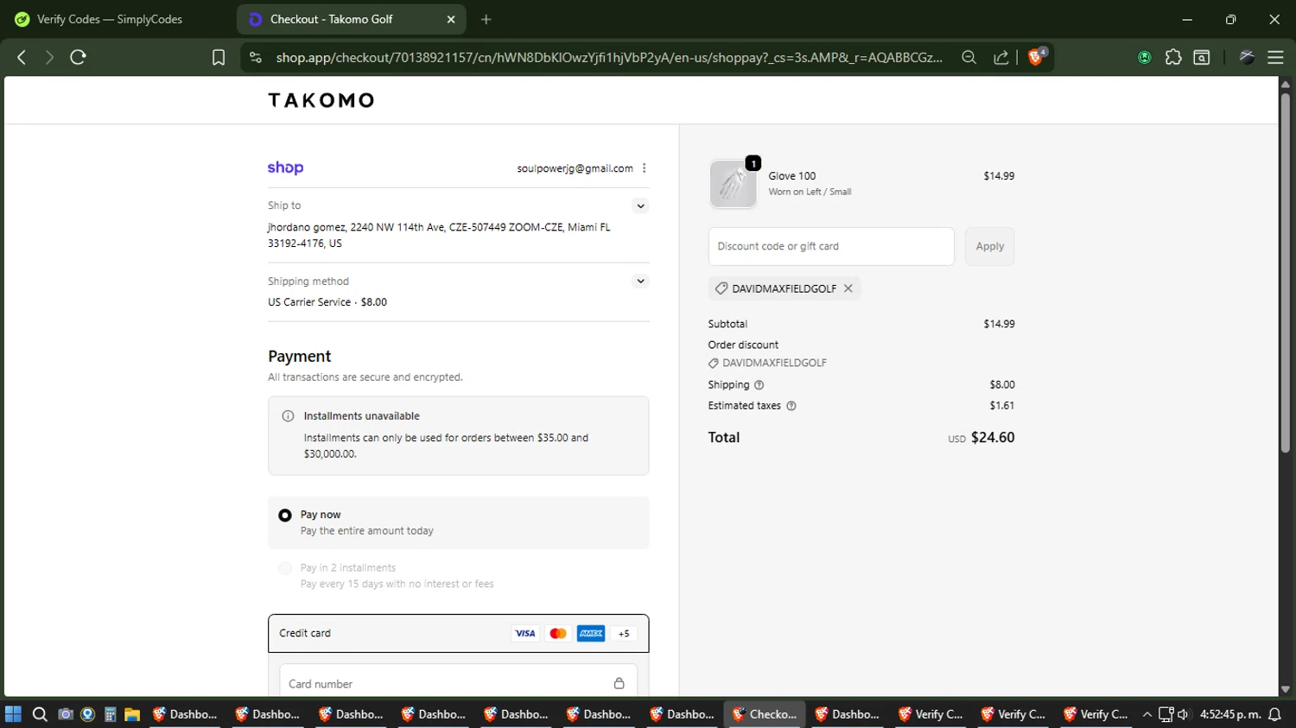
Task: Click the scrollbar down arrow
Action: (x=1285, y=689)
